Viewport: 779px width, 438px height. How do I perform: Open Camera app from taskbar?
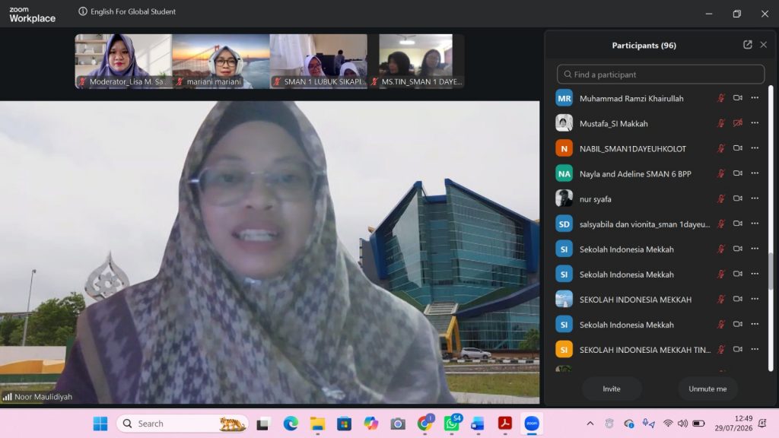pyautogui.click(x=397, y=424)
